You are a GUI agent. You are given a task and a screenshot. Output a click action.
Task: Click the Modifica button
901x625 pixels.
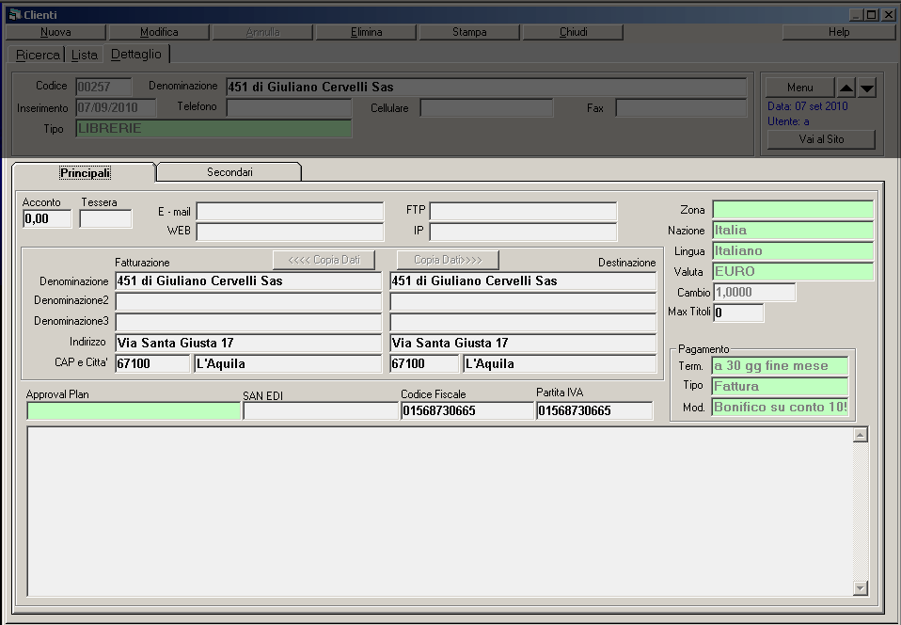(159, 32)
